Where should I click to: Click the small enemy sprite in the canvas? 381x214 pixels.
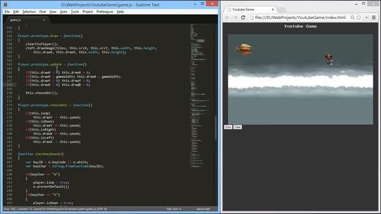tap(329, 59)
